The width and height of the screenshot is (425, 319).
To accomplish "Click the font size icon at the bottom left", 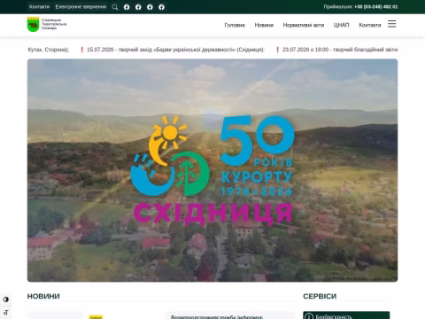I will click(6, 313).
